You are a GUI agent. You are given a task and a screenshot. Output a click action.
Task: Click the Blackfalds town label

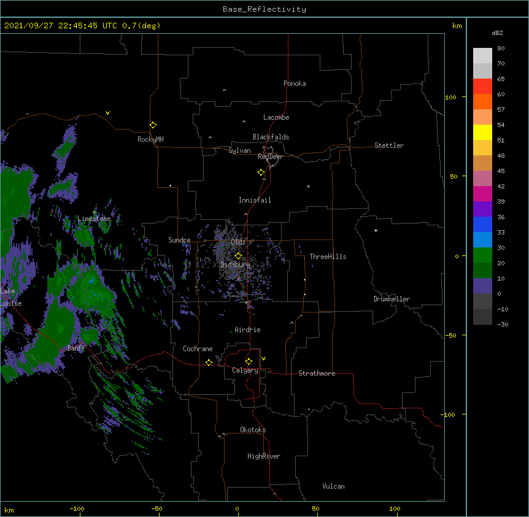271,137
